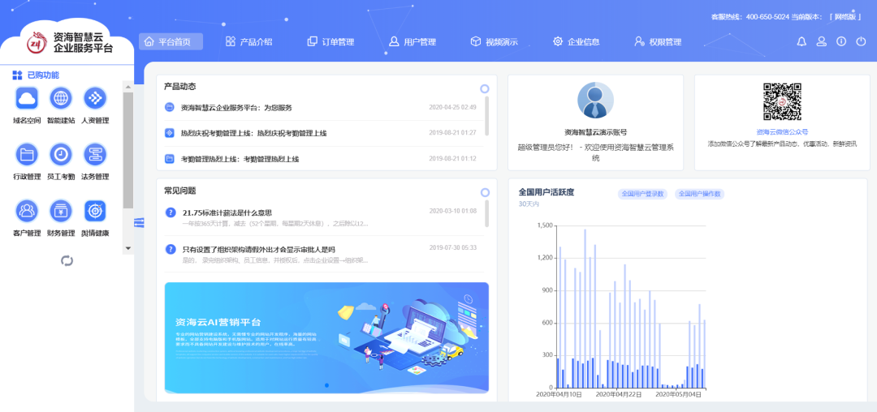
Task: Click the circle icon in 常见问题 panel
Action: click(x=484, y=193)
